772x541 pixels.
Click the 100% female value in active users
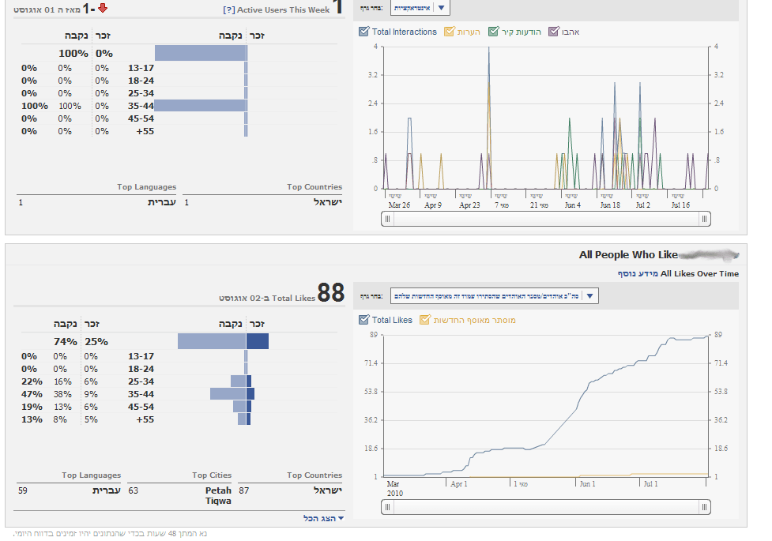point(73,53)
